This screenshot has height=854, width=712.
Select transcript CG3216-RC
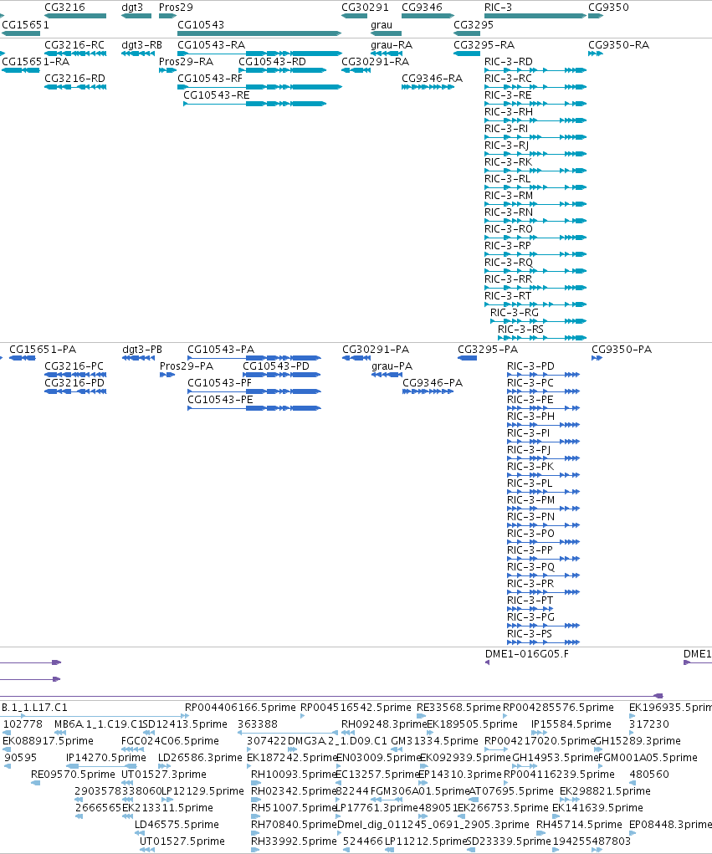point(74,45)
